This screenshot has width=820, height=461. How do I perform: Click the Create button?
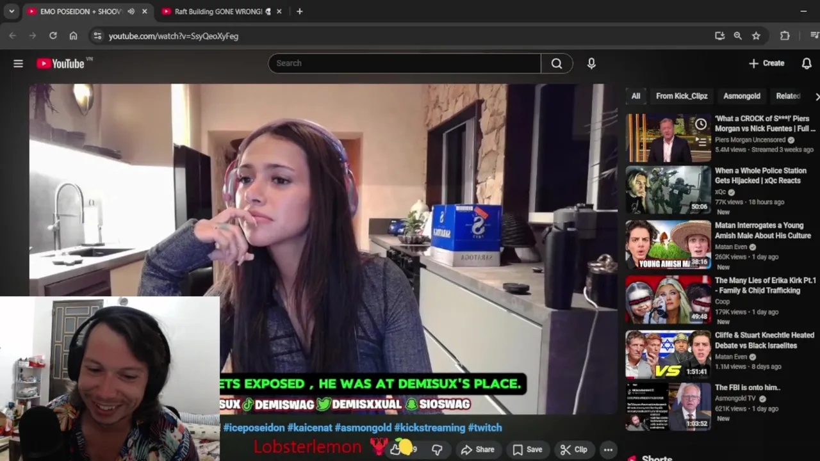click(766, 63)
